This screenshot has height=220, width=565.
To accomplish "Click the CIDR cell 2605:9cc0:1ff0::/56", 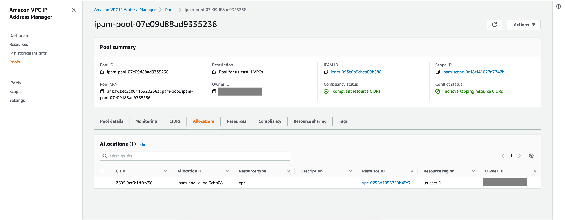I will 134,183.
